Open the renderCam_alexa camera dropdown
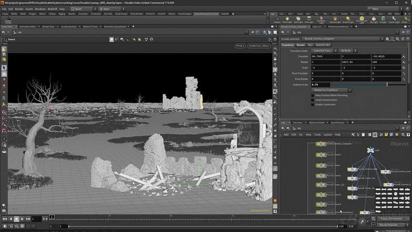The height and width of the screenshot is (232, 412). (259, 46)
